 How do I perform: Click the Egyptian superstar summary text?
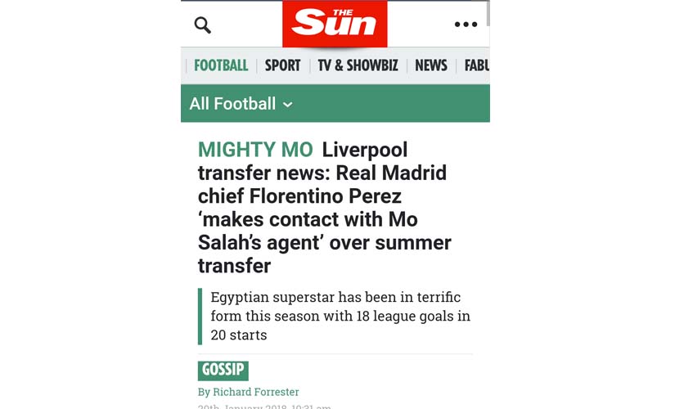pos(340,316)
